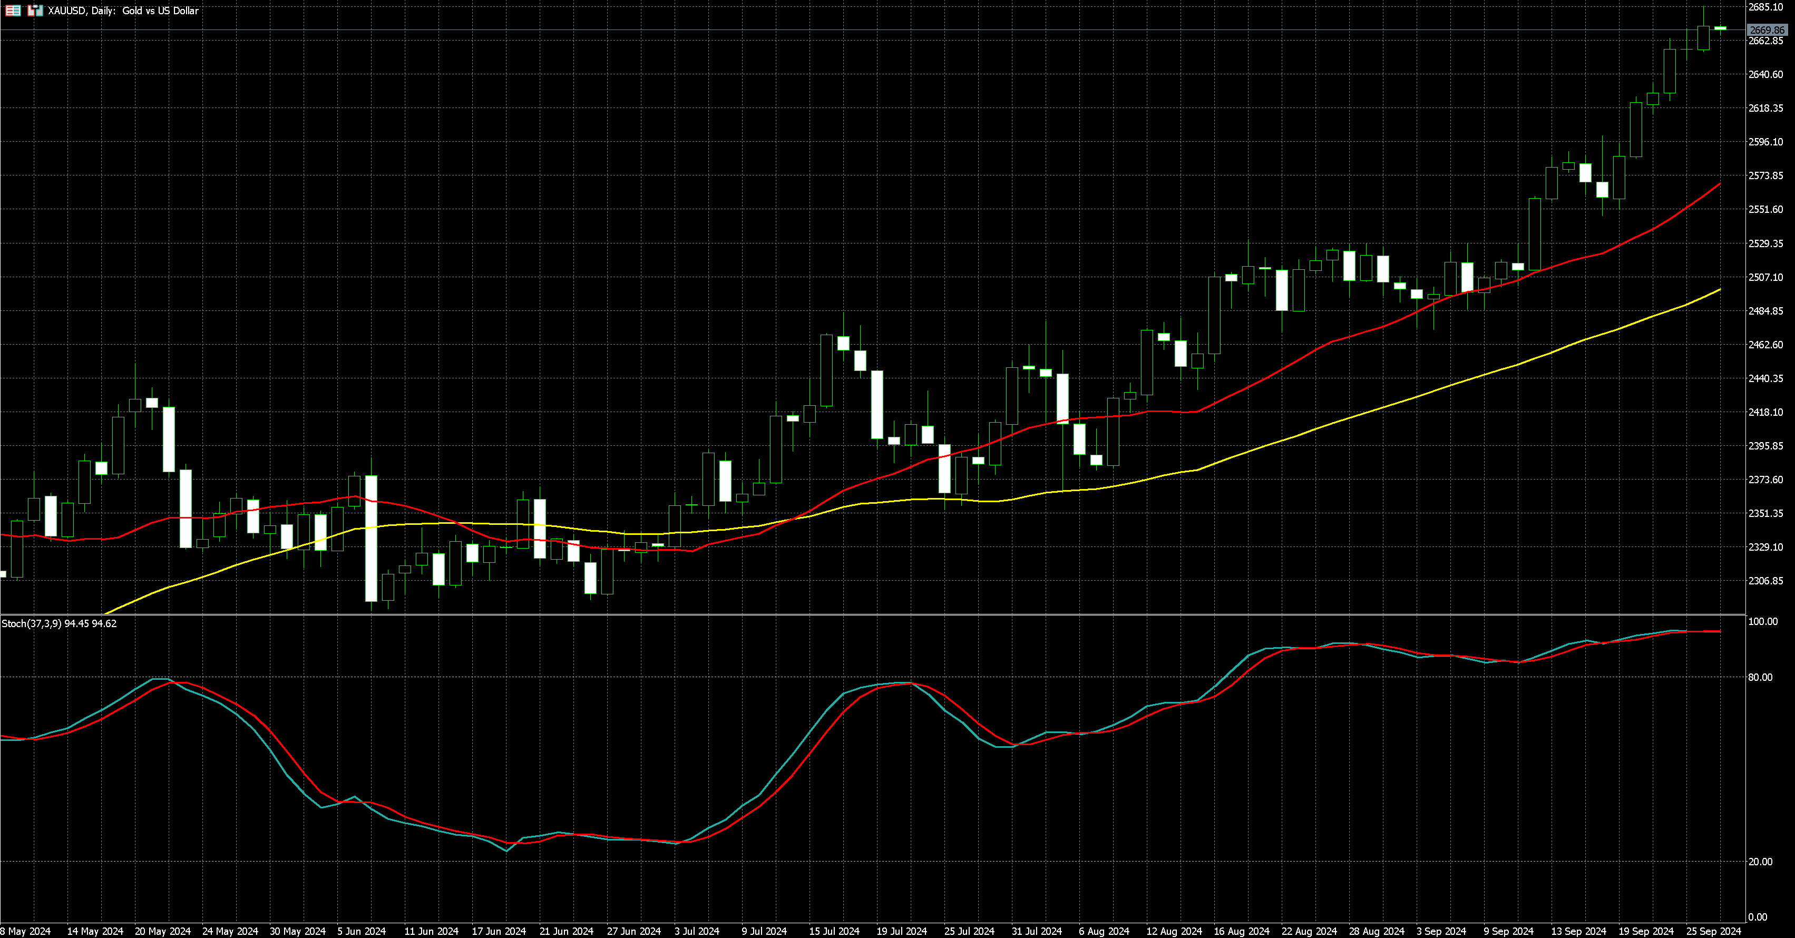Viewport: 1795px width, 938px height.
Task: Select the 8 May 2024 date label
Action: tap(26, 931)
